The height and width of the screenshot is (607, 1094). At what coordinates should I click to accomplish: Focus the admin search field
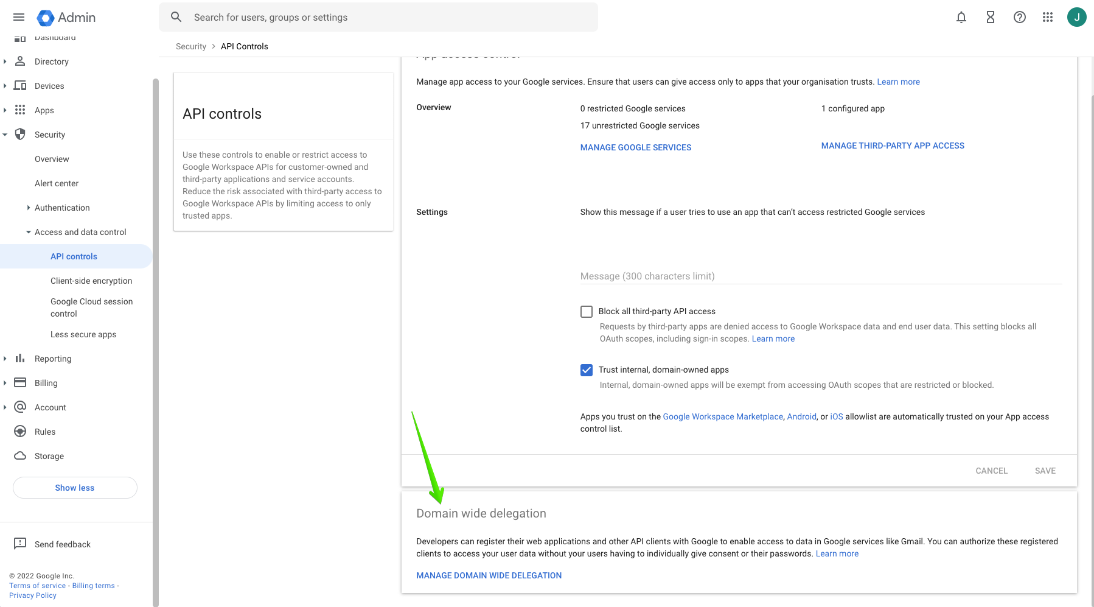(x=378, y=17)
